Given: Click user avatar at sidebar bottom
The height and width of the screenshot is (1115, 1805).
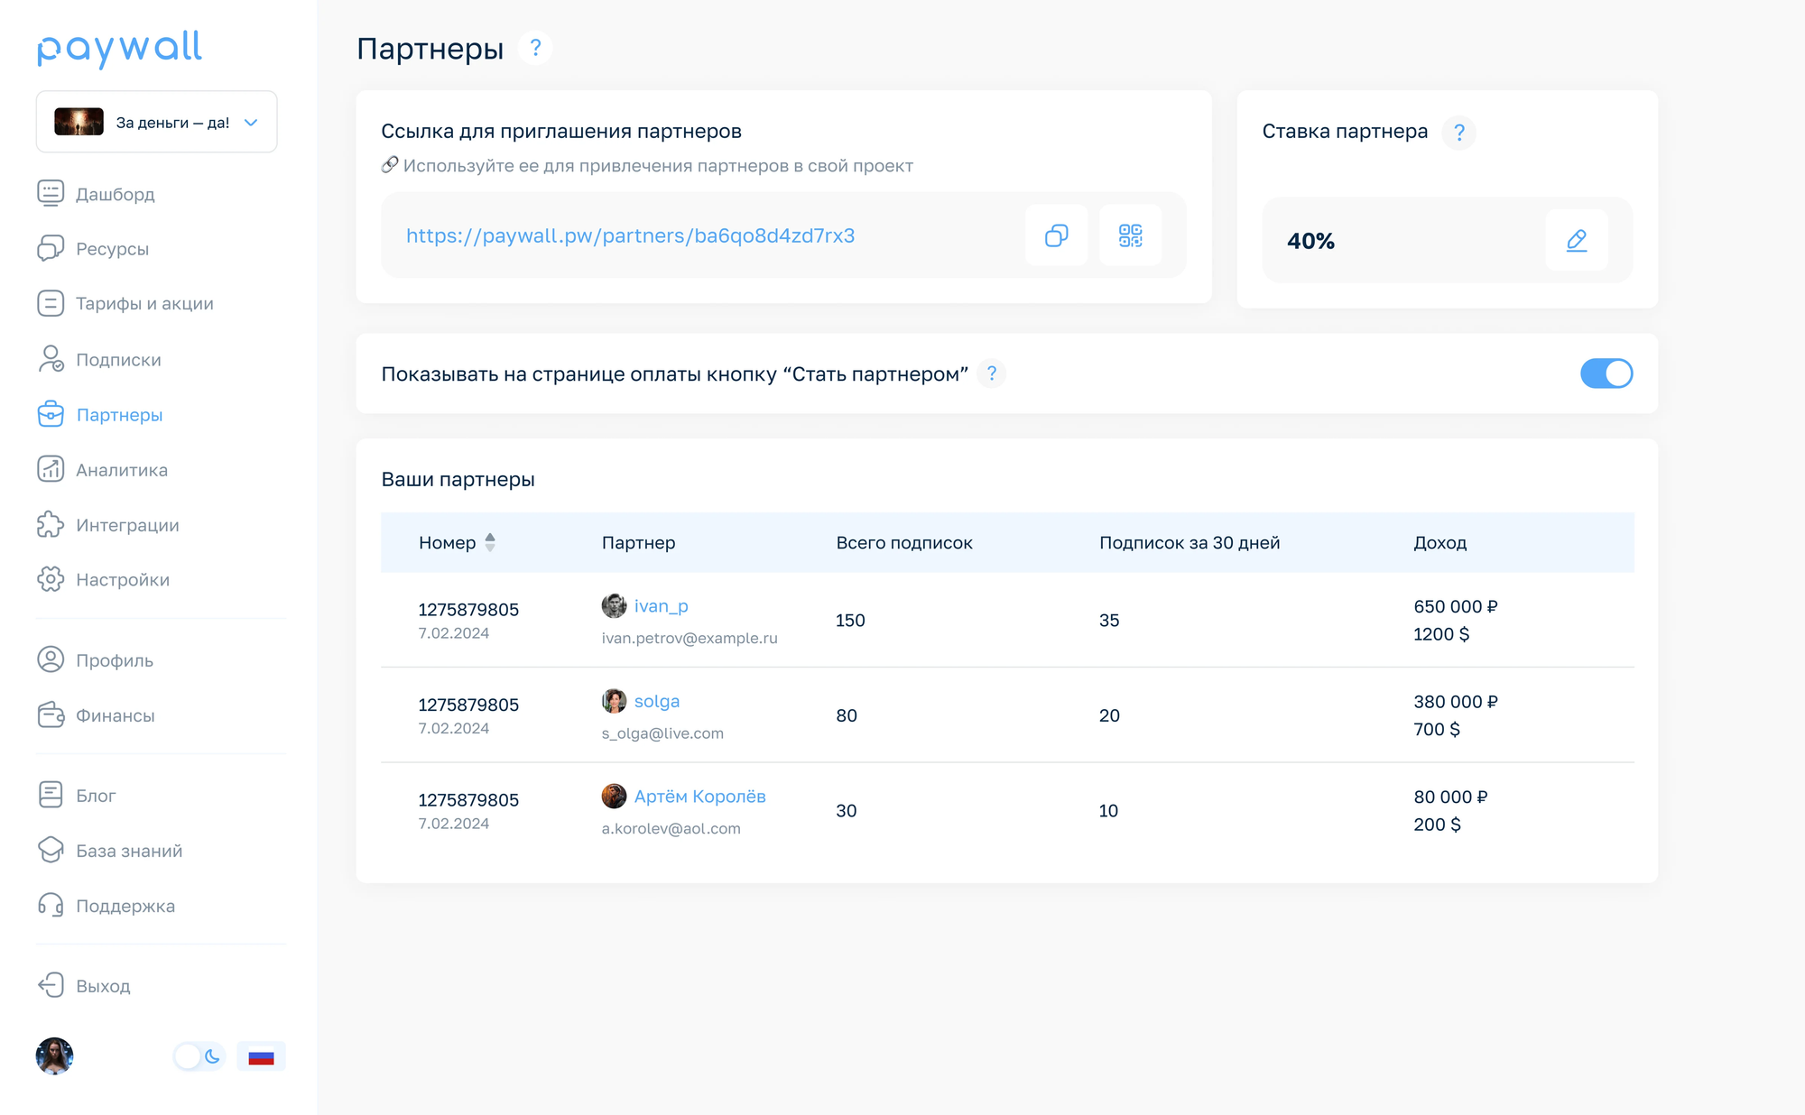Looking at the screenshot, I should click(54, 1056).
